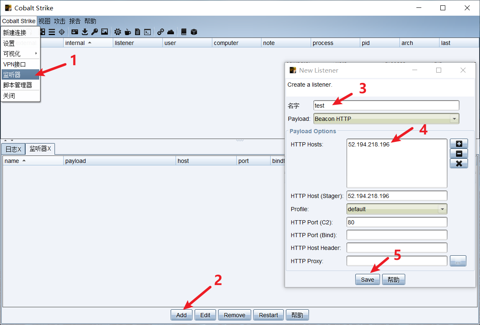
Task: Open the 帮助 menu in menu bar
Action: [90, 21]
